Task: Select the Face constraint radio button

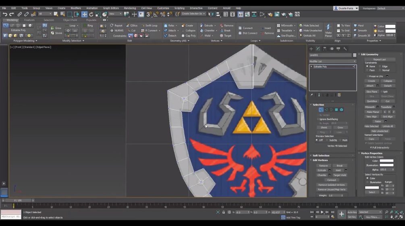Action: coord(367,70)
